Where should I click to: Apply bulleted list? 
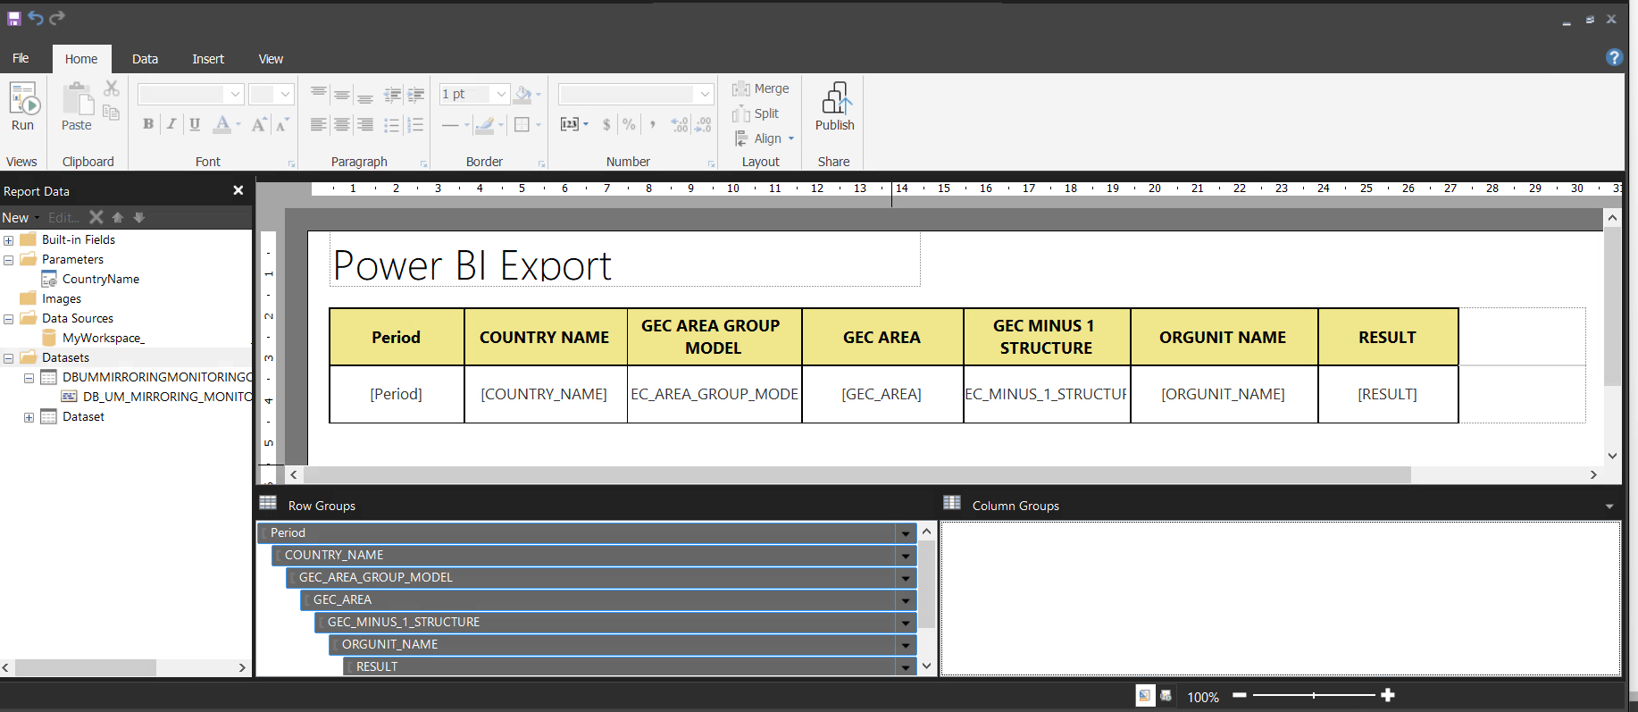coord(391,124)
